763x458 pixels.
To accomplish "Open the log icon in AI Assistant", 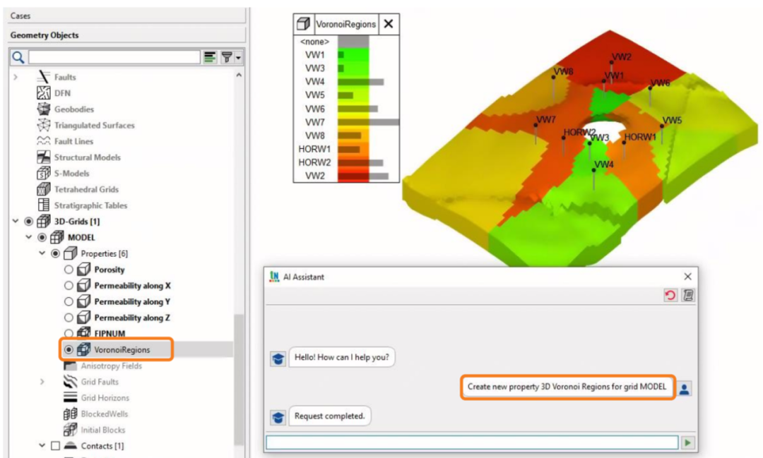I will tap(687, 296).
